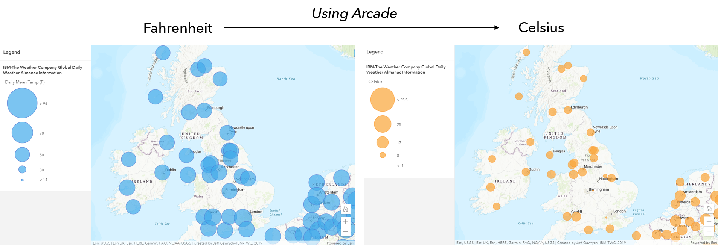Zoom in on the Fahrenheit map
This screenshot has width=718, height=245.
coord(345,222)
